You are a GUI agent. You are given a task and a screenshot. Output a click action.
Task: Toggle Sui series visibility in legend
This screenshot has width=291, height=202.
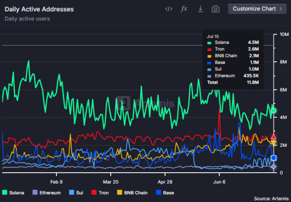click(77, 192)
